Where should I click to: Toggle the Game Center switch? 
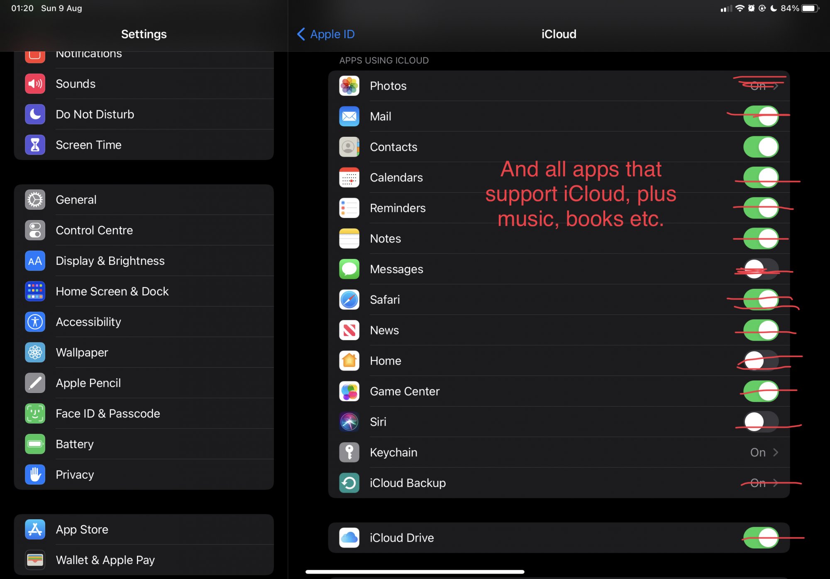[x=761, y=391]
